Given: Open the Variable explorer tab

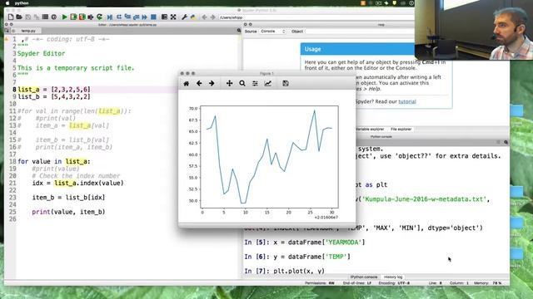Looking at the screenshot, I should pyautogui.click(x=370, y=130).
